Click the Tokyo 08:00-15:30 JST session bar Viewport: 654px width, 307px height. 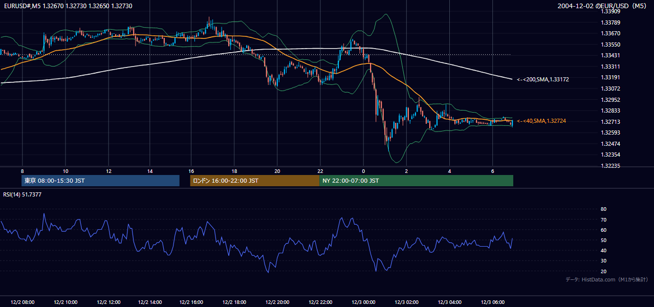pos(100,181)
